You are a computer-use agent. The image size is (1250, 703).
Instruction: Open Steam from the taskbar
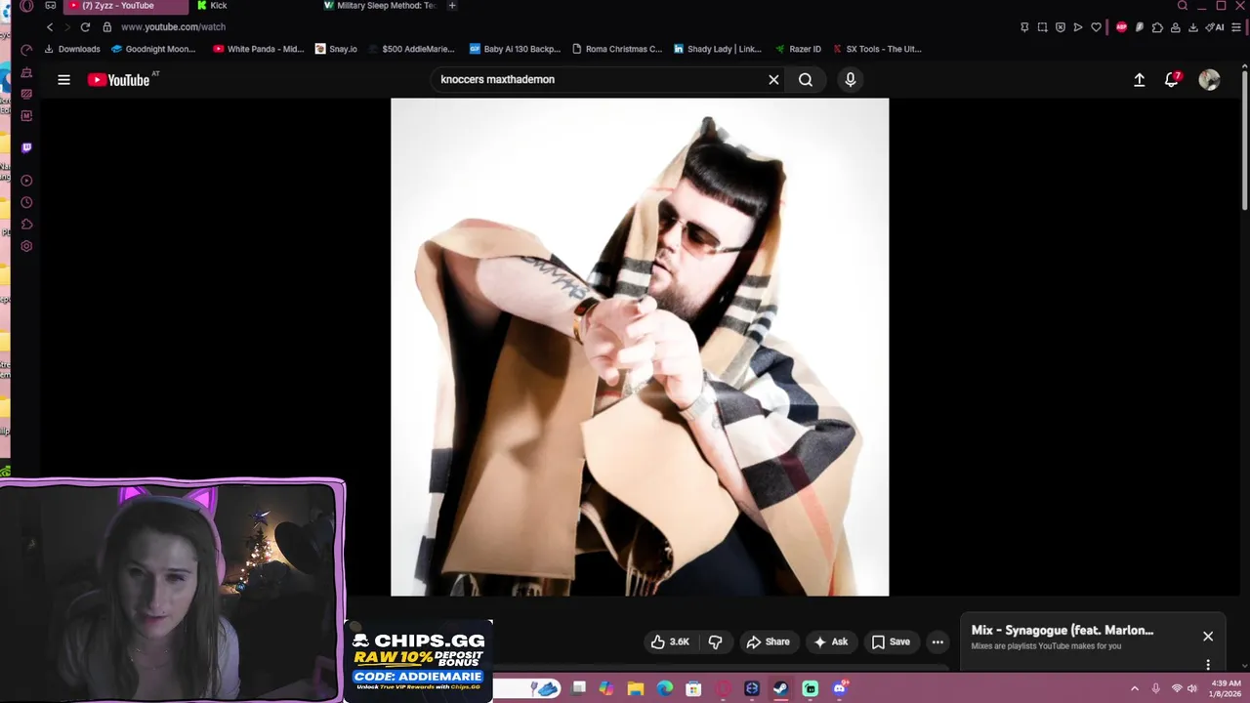pos(781,688)
